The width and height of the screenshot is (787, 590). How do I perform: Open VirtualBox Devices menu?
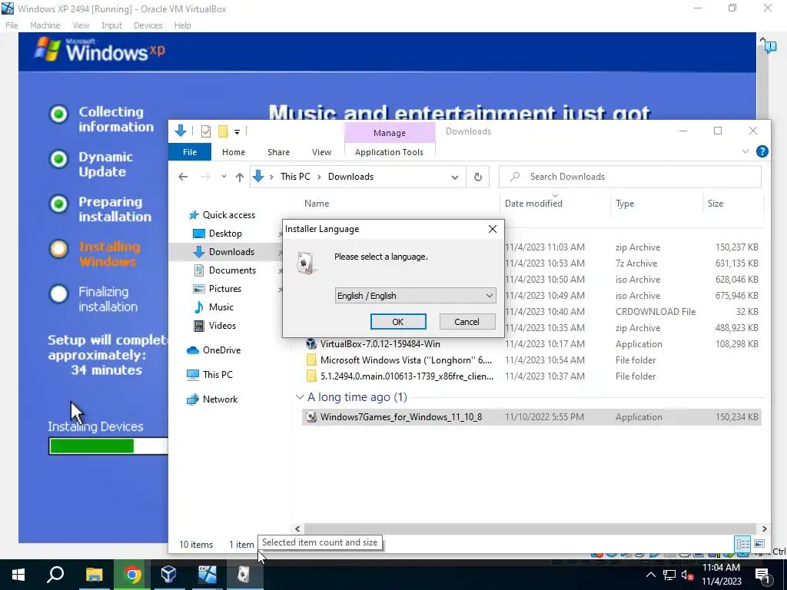148,25
